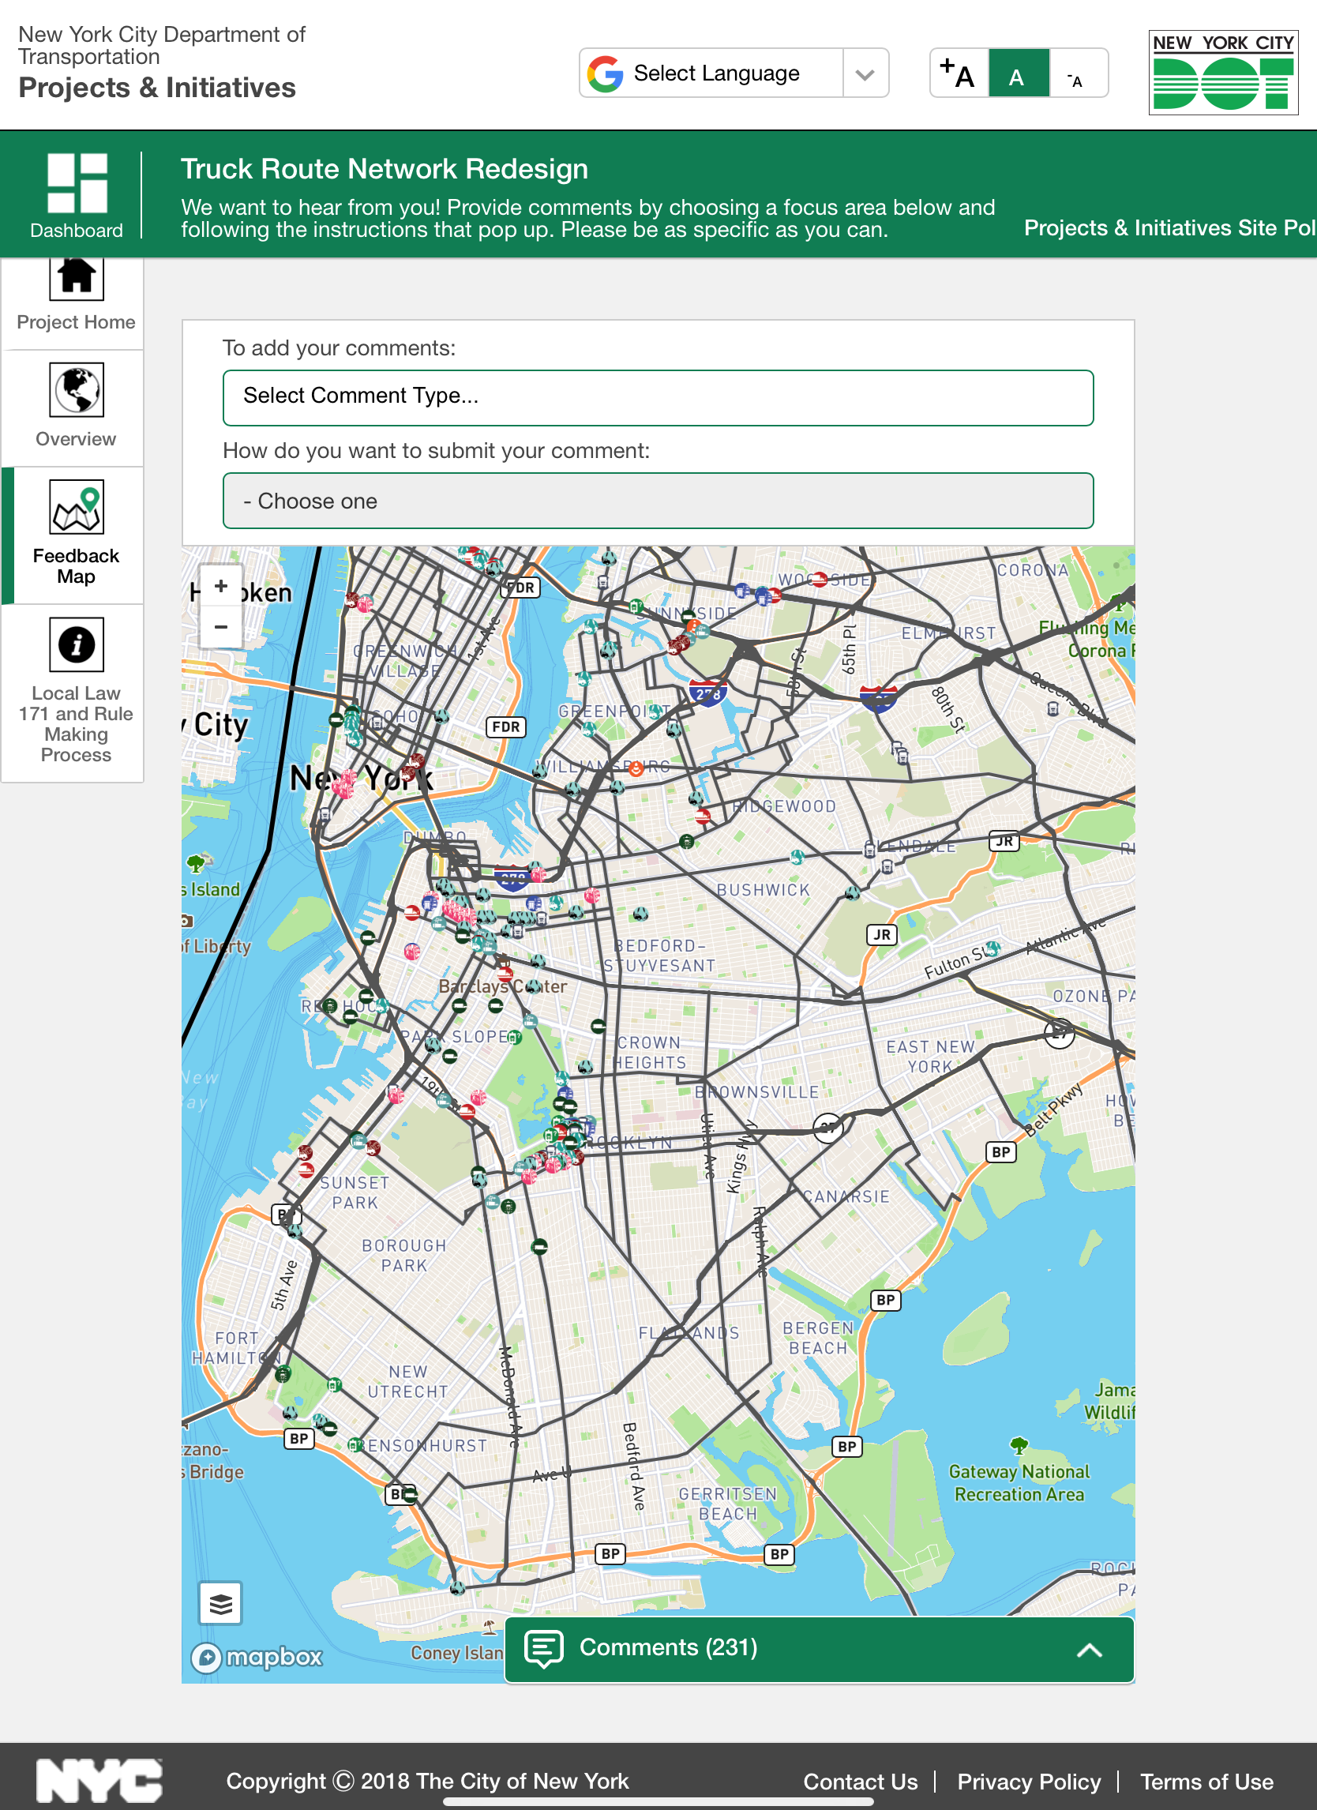Image resolution: width=1317 pixels, height=1810 pixels.
Task: Decrease text size with -A
Action: coord(1077,73)
